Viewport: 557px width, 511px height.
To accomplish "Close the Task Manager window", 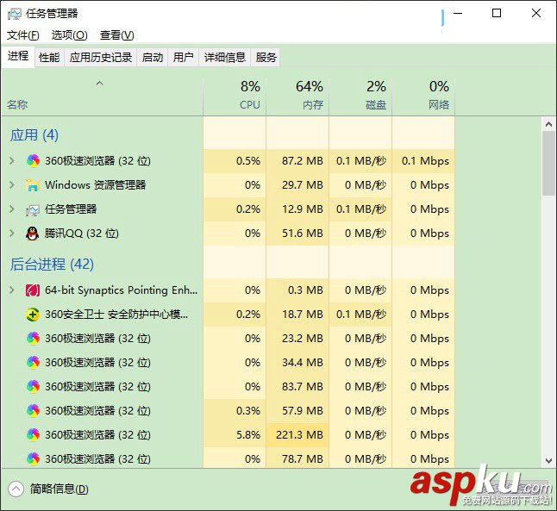I will tap(536, 14).
